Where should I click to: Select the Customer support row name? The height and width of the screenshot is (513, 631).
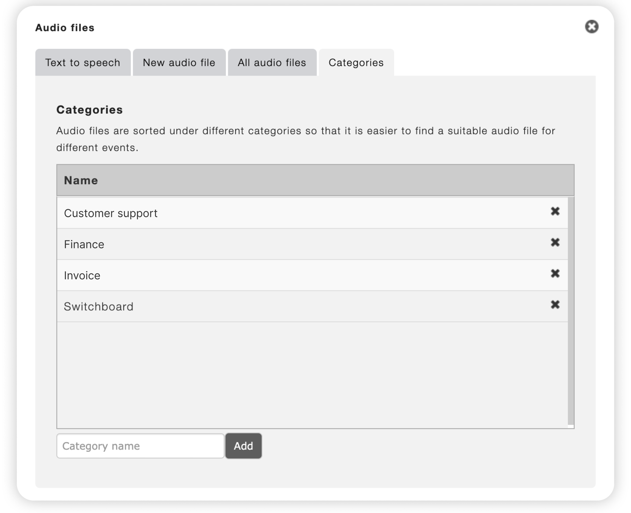point(110,213)
